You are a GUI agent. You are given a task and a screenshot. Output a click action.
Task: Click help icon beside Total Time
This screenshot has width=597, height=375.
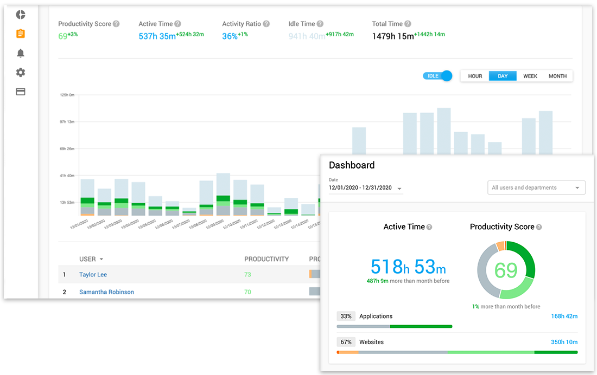[408, 24]
